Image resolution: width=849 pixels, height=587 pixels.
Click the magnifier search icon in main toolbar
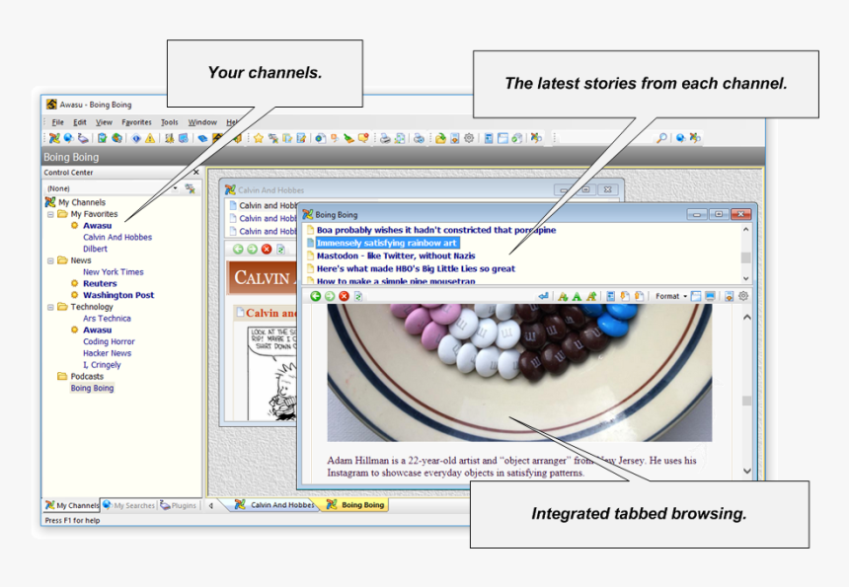click(x=661, y=138)
